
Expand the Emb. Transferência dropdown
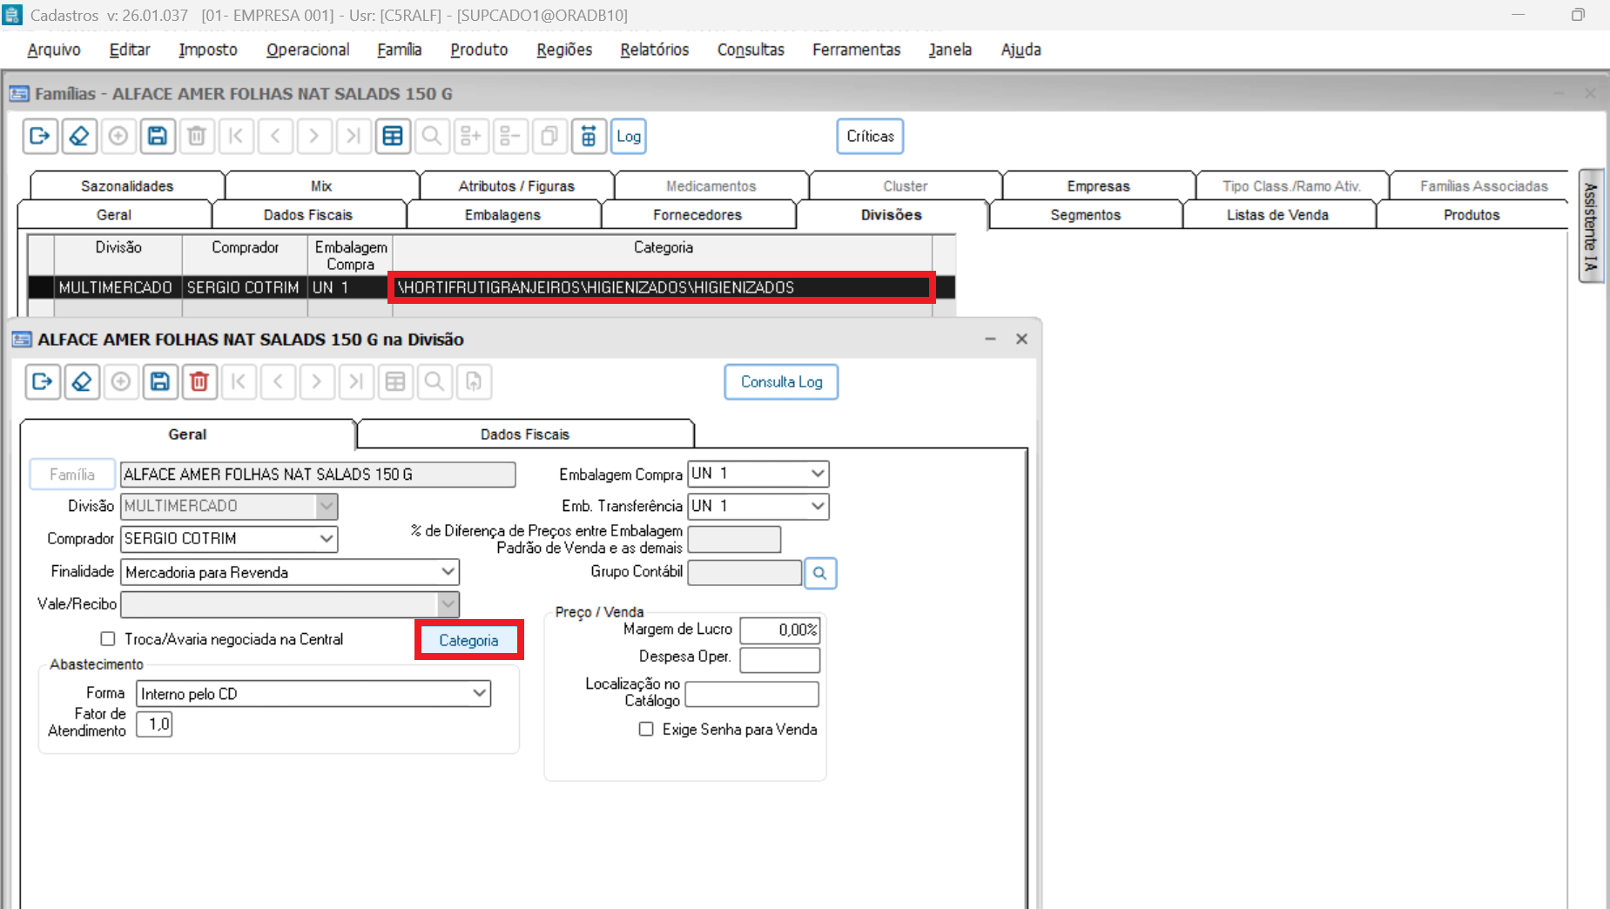818,506
